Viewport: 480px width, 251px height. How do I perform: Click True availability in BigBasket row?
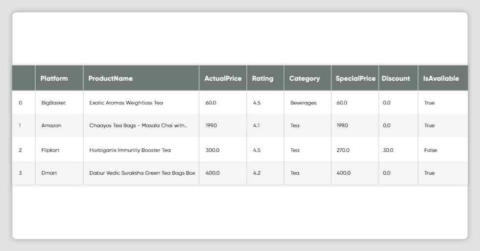point(430,103)
